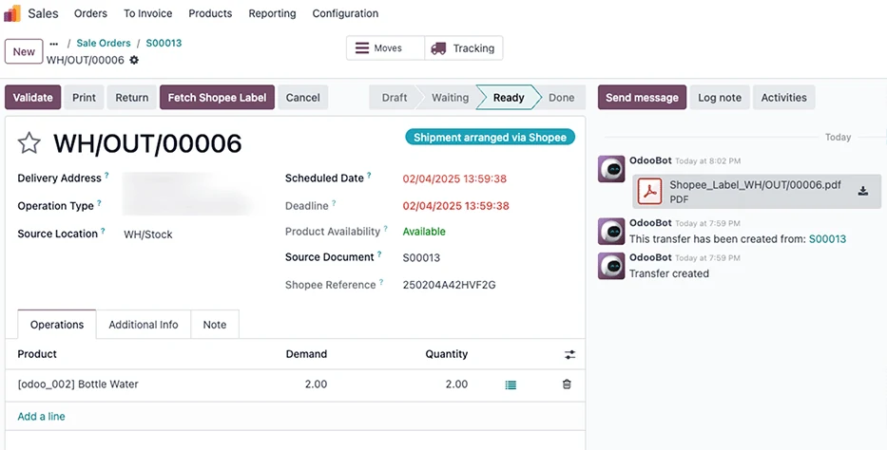Click the Demand column header
Screen dimensions: 887x450
(x=306, y=354)
